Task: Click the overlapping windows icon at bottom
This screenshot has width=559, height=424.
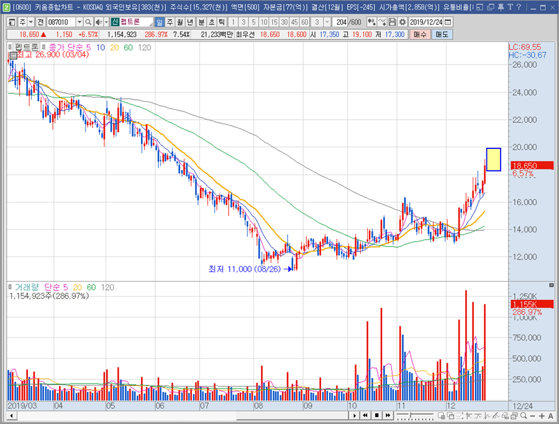Action: (x=450, y=416)
